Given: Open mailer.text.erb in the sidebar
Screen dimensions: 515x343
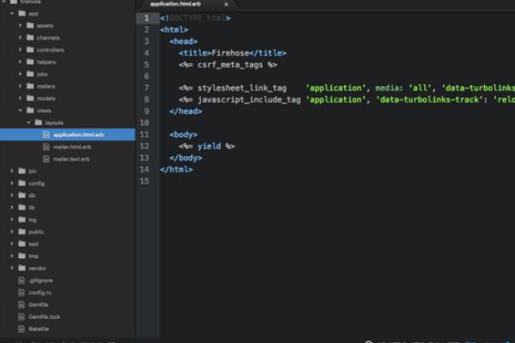Looking at the screenshot, I should coord(71,159).
